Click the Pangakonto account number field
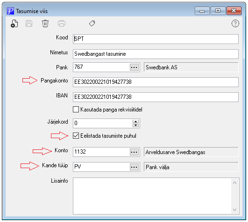The width and height of the screenshot is (248, 222). (156, 82)
